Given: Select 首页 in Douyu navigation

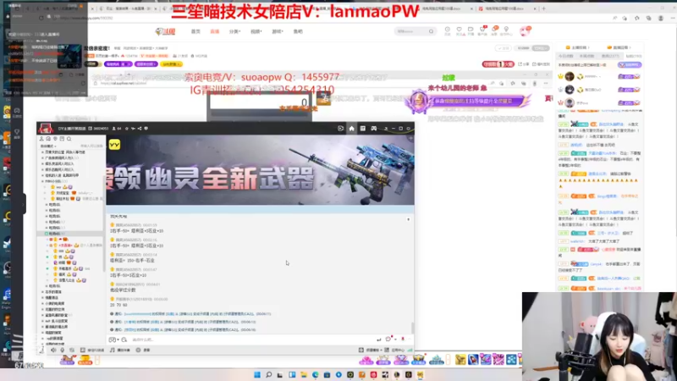Looking at the screenshot, I should tap(195, 31).
